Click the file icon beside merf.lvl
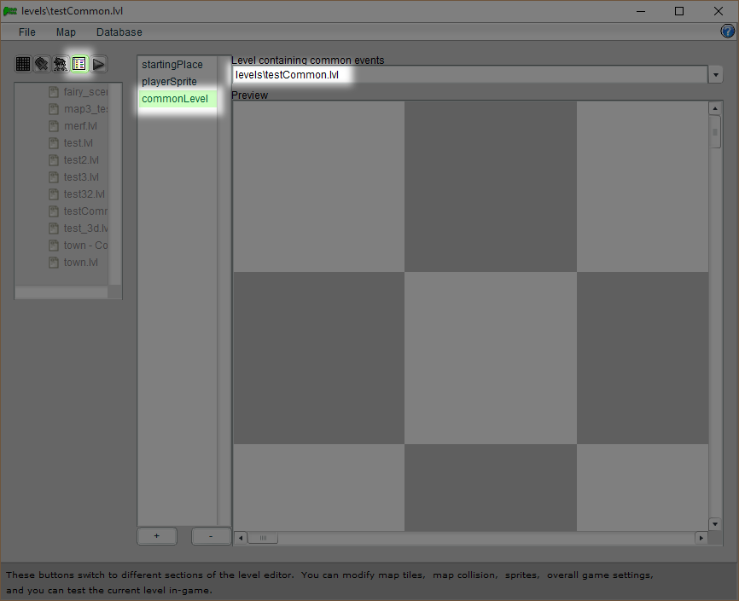 pos(54,126)
